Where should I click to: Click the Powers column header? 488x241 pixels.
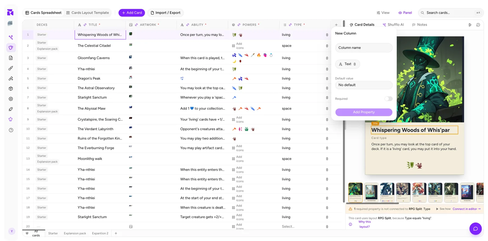254,25
